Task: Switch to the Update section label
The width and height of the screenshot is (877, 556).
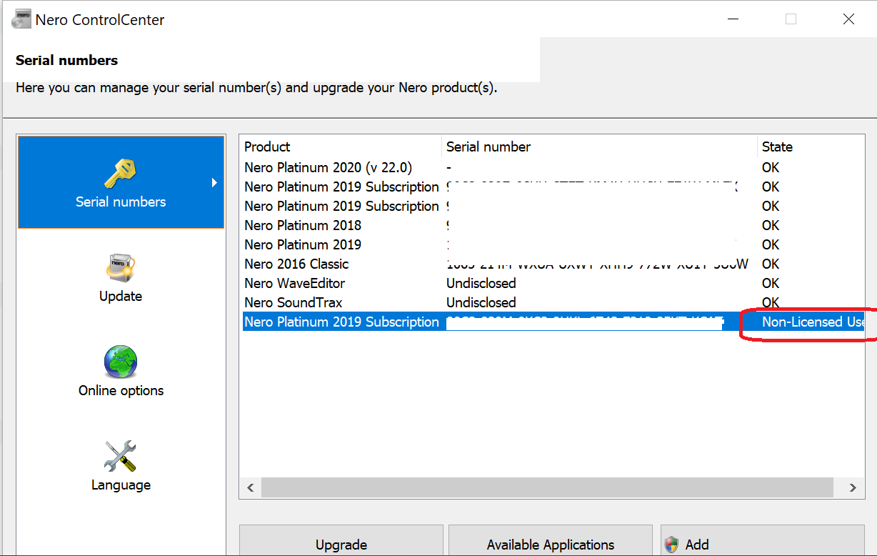Action: 121,296
